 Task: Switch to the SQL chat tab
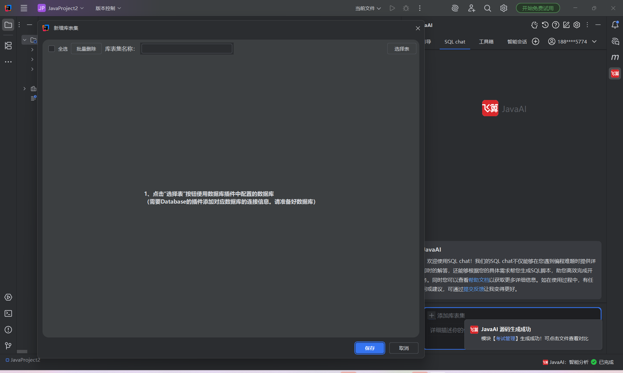tap(455, 42)
